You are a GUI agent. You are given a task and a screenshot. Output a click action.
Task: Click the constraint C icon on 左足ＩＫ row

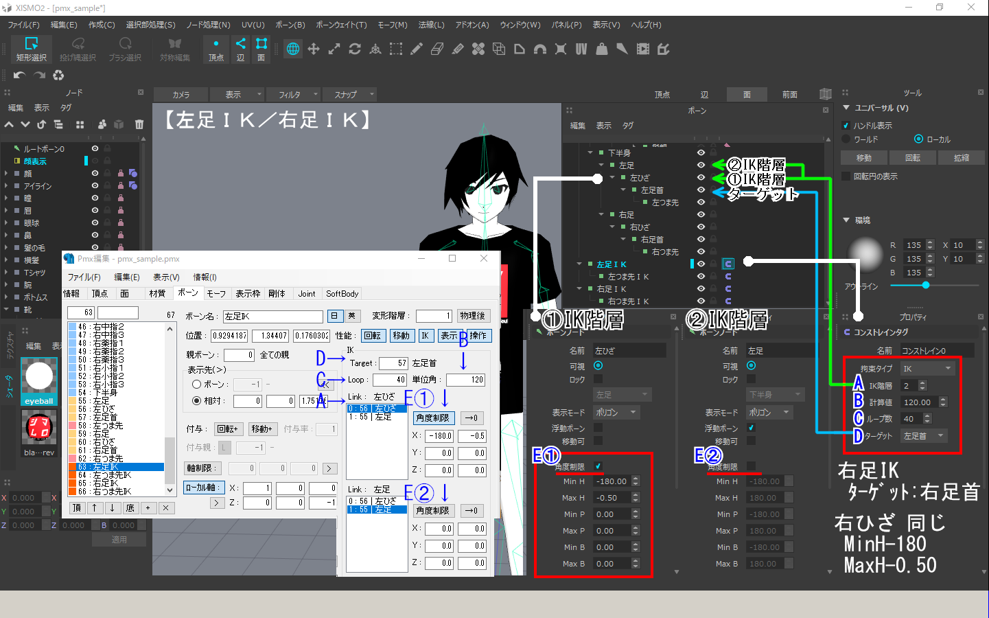[x=728, y=264]
